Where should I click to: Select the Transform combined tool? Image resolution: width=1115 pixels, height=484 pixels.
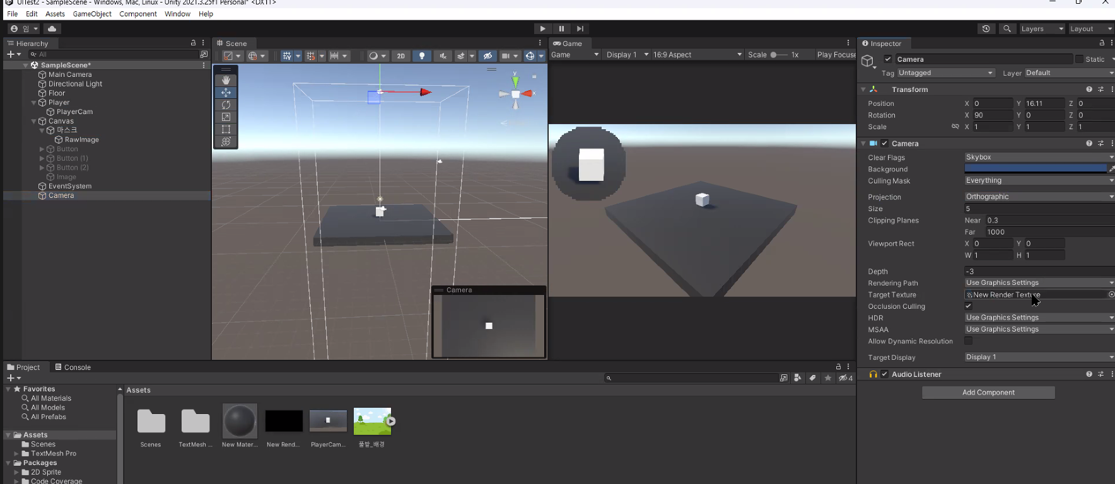pos(226,141)
